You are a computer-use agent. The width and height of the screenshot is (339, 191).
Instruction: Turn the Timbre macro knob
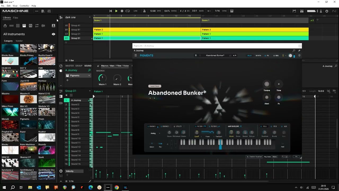pyautogui.click(x=267, y=84)
